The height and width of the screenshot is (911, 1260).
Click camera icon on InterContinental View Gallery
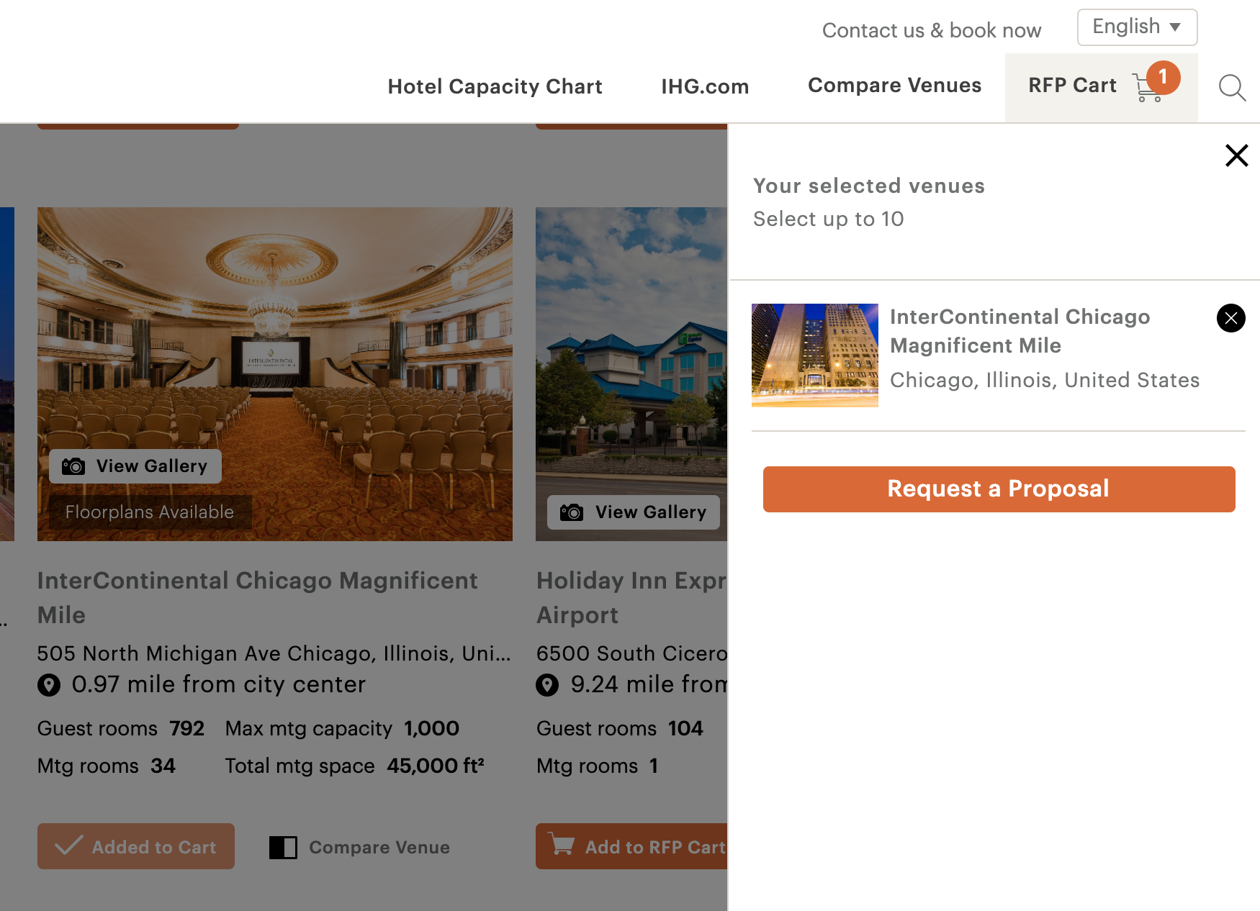[x=73, y=466]
